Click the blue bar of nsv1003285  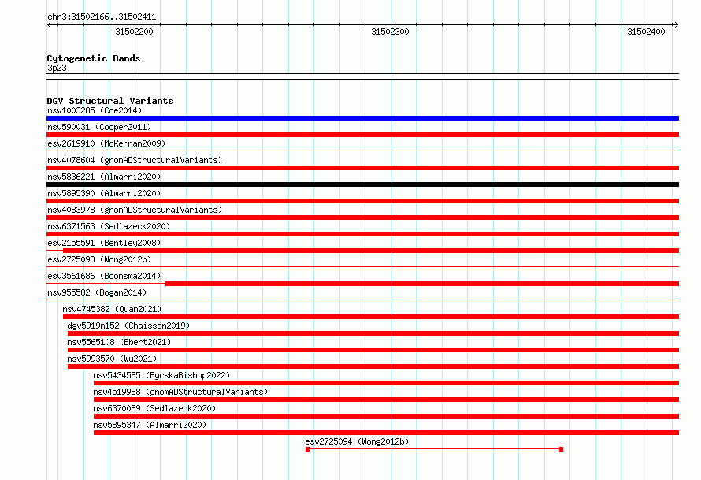(x=362, y=118)
